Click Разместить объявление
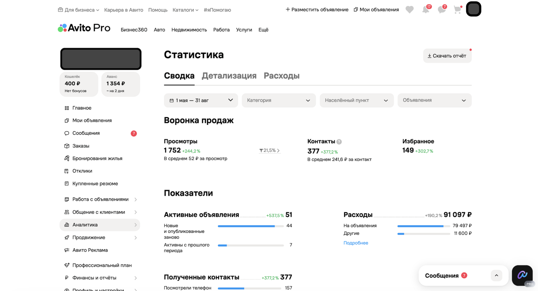Image resolution: width=538 pixels, height=291 pixels. (x=317, y=10)
